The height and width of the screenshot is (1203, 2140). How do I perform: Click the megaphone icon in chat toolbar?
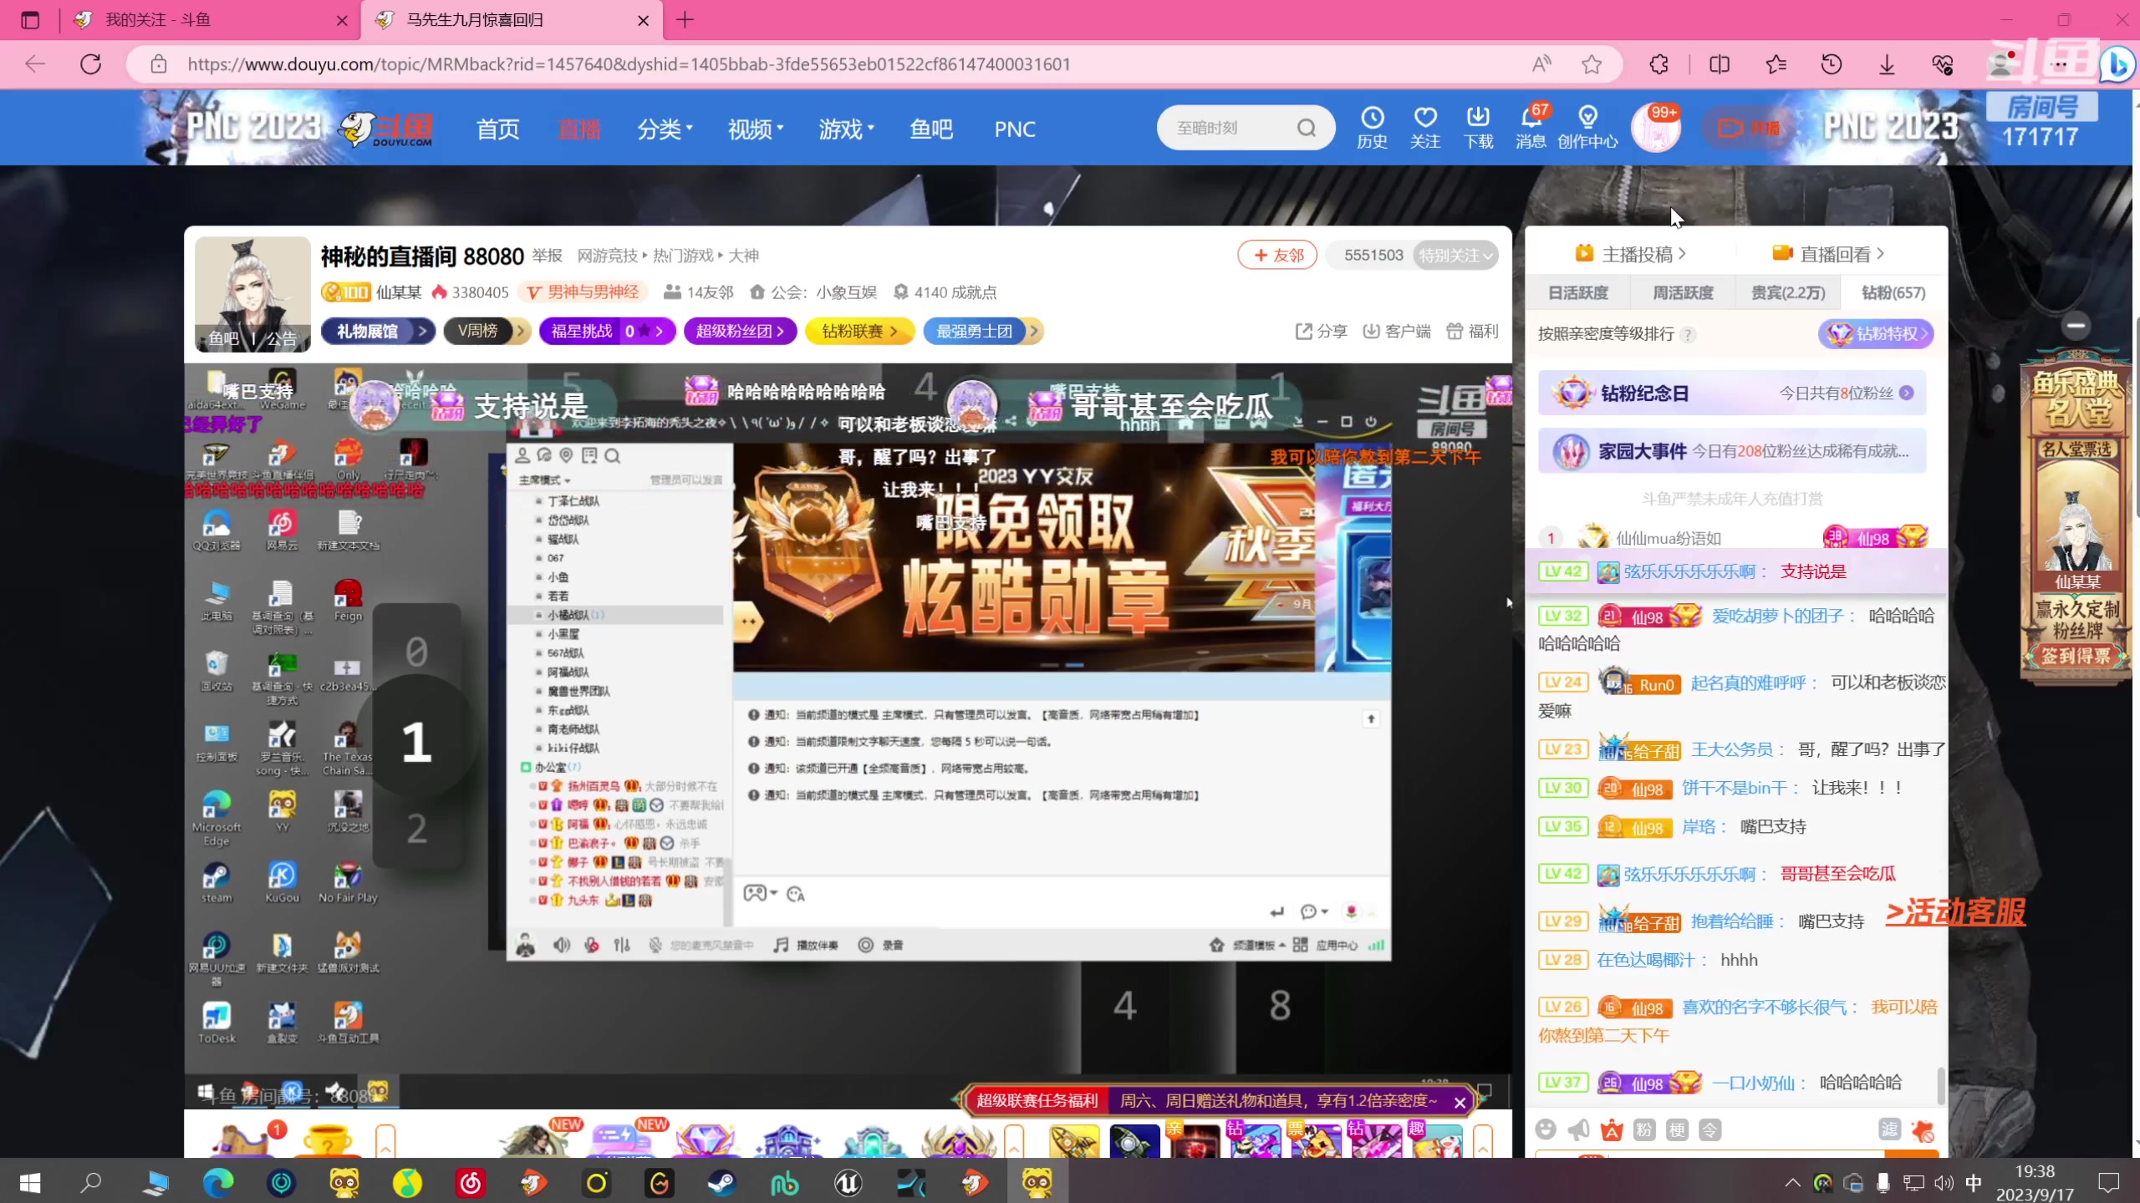pos(1578,1129)
